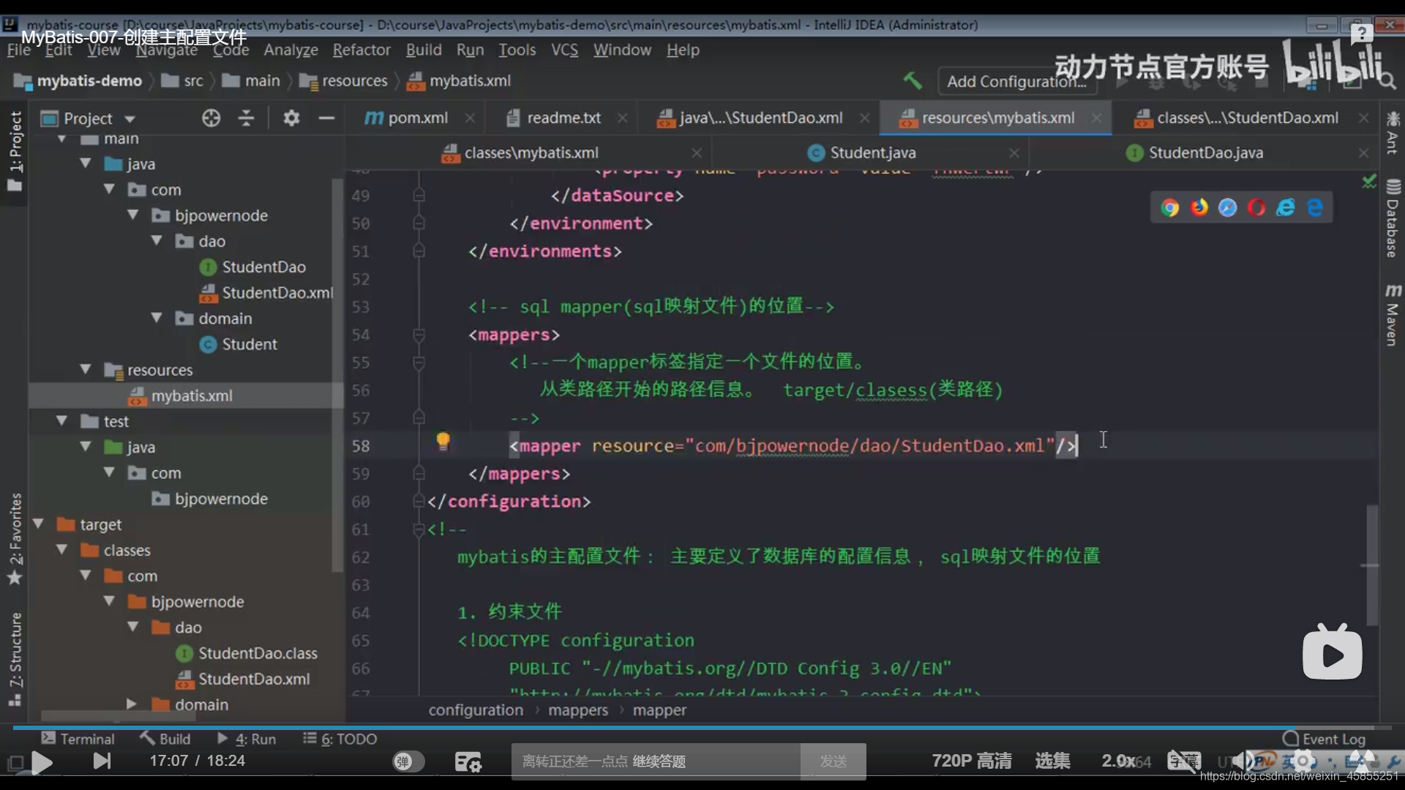Screen dimensions: 1405x790
Task: Play the video
Action: coord(42,762)
